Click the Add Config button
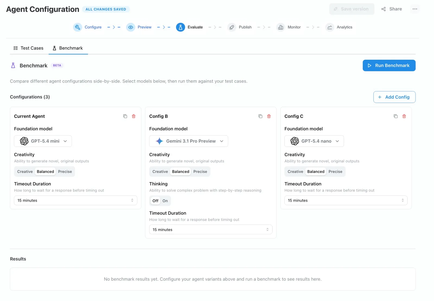434x301 pixels. (x=394, y=97)
